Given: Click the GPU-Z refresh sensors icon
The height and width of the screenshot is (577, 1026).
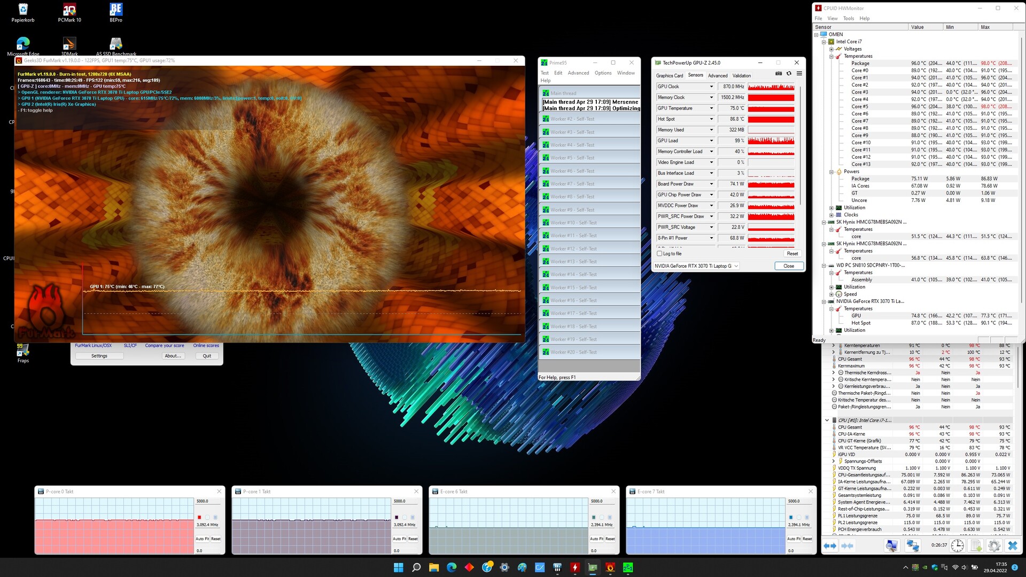Looking at the screenshot, I should click(x=789, y=74).
